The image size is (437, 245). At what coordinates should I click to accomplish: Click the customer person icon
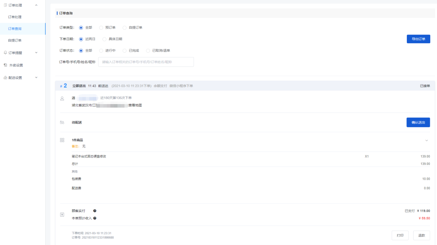(62, 99)
